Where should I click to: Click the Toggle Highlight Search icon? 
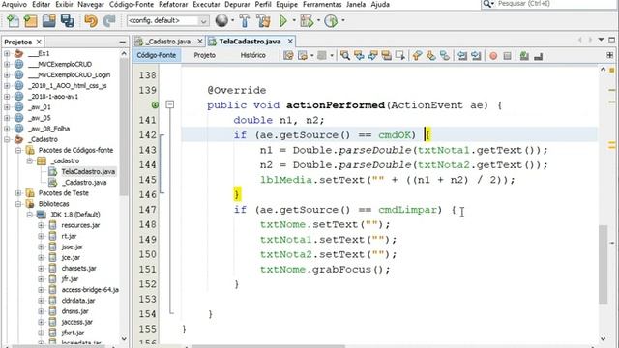click(387, 56)
